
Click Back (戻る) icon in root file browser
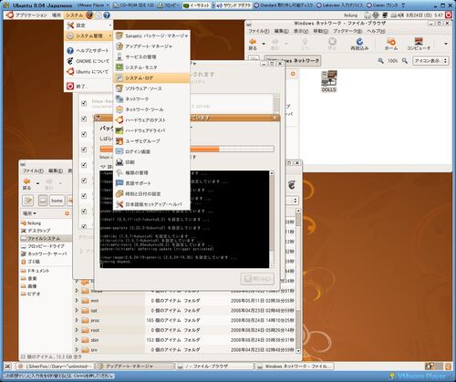point(27,184)
